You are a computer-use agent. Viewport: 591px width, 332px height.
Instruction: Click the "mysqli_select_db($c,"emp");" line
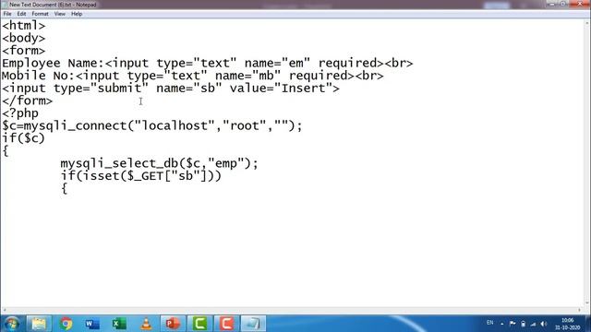[160, 163]
